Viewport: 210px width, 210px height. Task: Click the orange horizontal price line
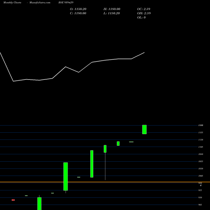[105, 182]
